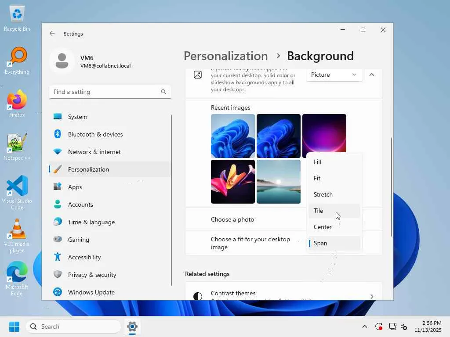This screenshot has height=337, width=450.
Task: Open the Recycle Bin desktop icon
Action: point(17,18)
